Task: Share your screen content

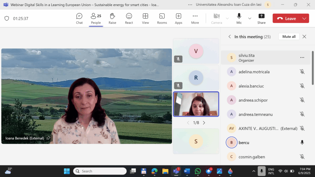Action: 261,18
